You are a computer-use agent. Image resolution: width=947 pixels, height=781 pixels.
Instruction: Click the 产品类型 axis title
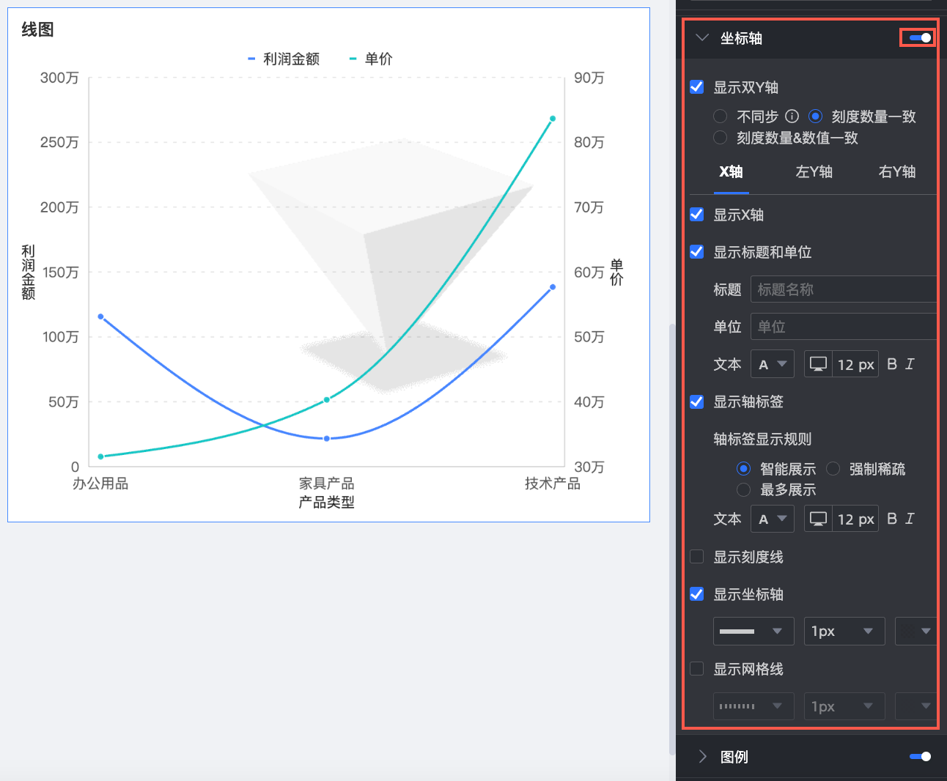tap(327, 502)
